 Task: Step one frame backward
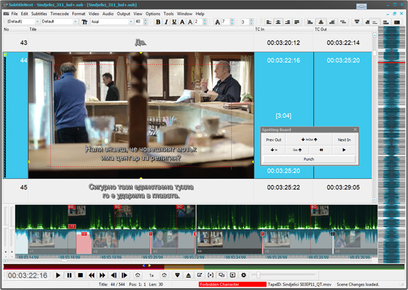(114, 275)
